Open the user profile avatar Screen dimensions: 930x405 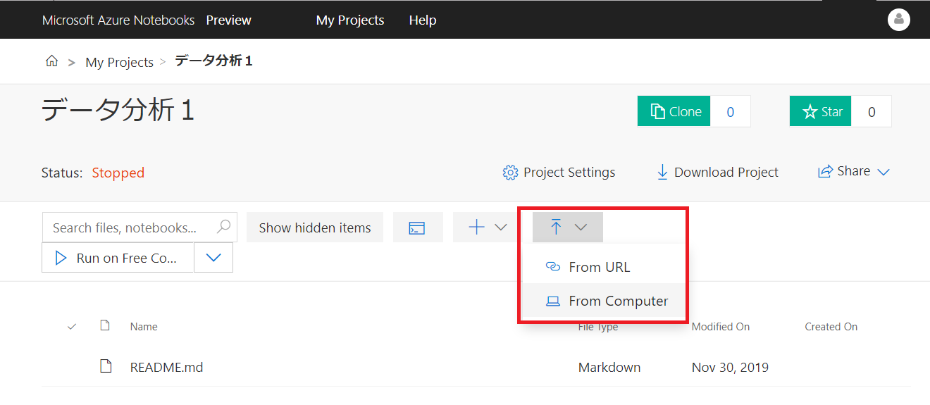click(x=898, y=20)
